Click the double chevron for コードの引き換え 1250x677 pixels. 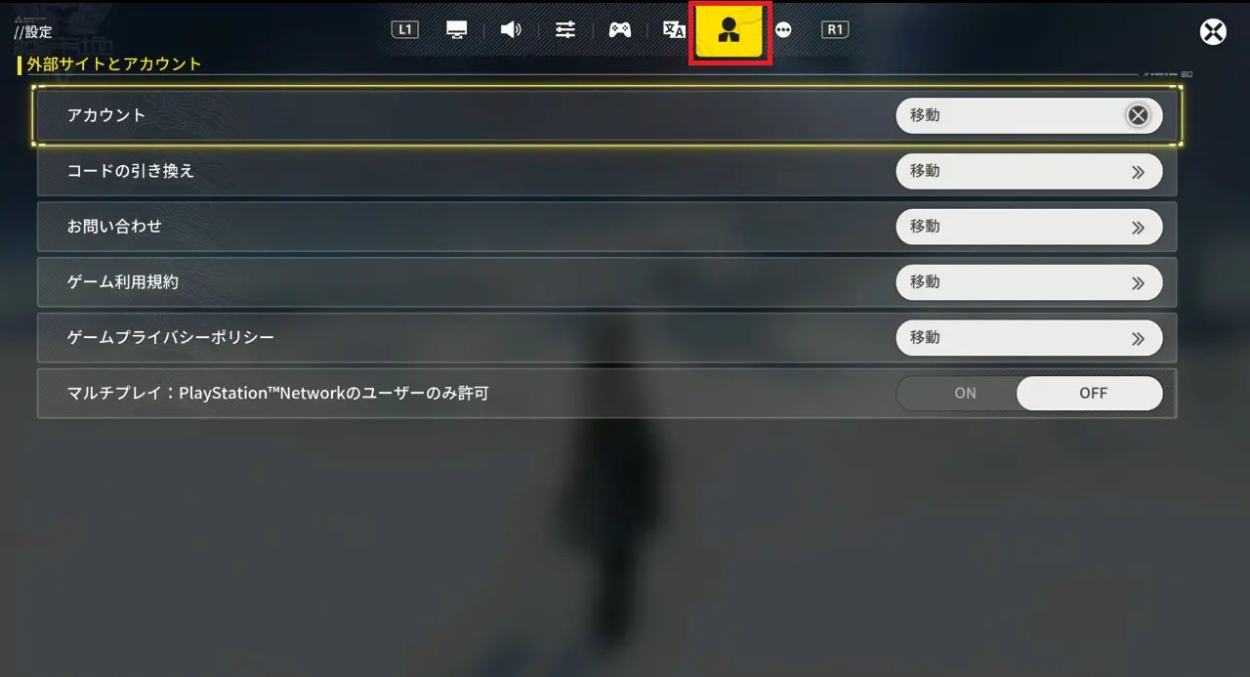click(1138, 171)
